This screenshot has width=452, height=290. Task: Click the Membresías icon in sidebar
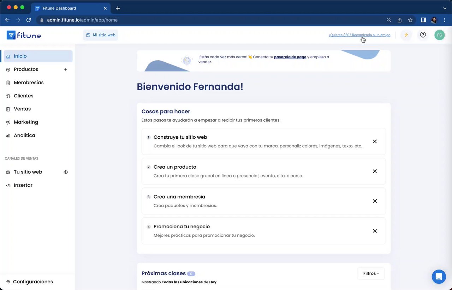coord(8,83)
